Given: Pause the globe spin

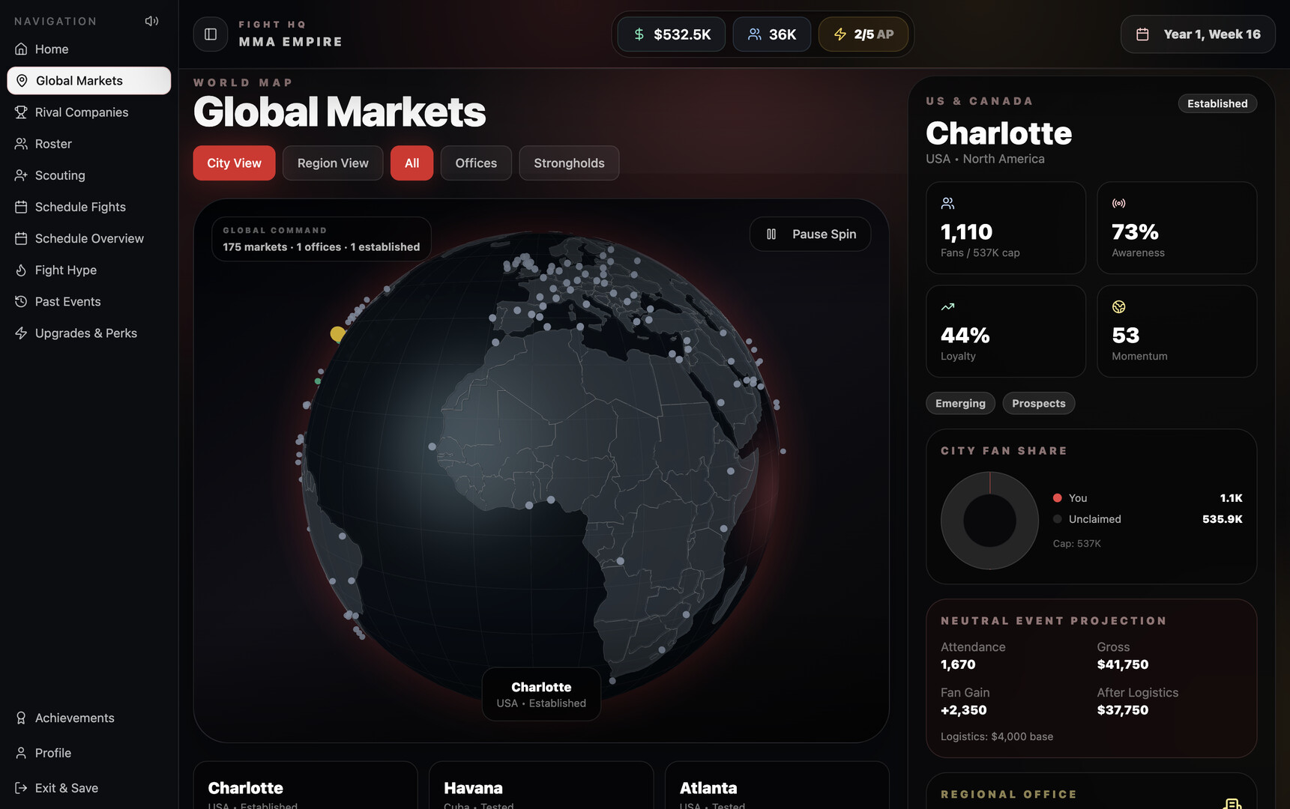Looking at the screenshot, I should click(x=810, y=234).
